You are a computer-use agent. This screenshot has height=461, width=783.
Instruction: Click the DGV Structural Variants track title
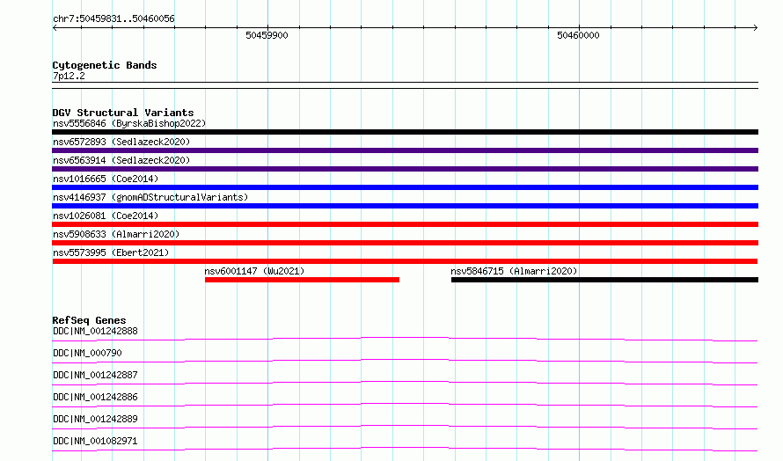click(123, 113)
